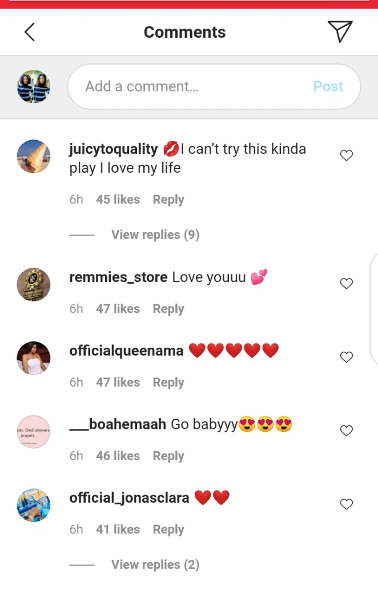Open ___boahemaah's profile avatar
This screenshot has height=593, width=378.
(34, 431)
